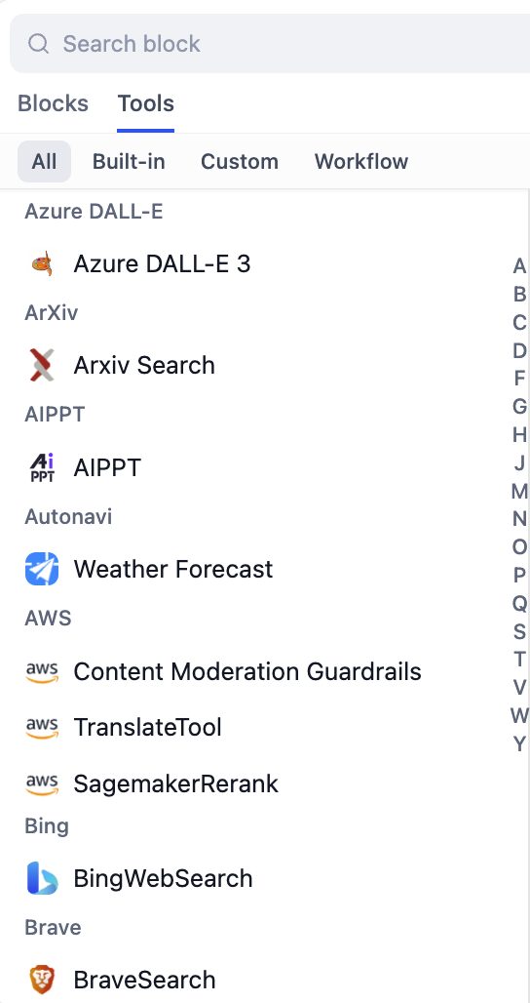This screenshot has width=530, height=1003.
Task: Jump to letter G in index
Action: pos(520,406)
